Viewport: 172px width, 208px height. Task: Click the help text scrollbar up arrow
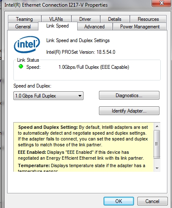click(x=157, y=126)
